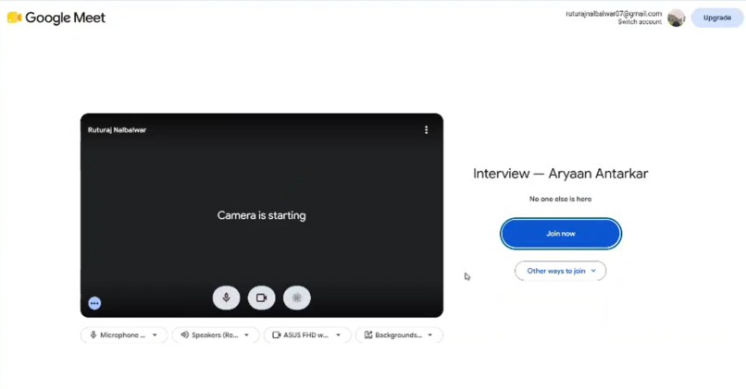
Task: Open more options menu in video preview
Action: coord(427,130)
